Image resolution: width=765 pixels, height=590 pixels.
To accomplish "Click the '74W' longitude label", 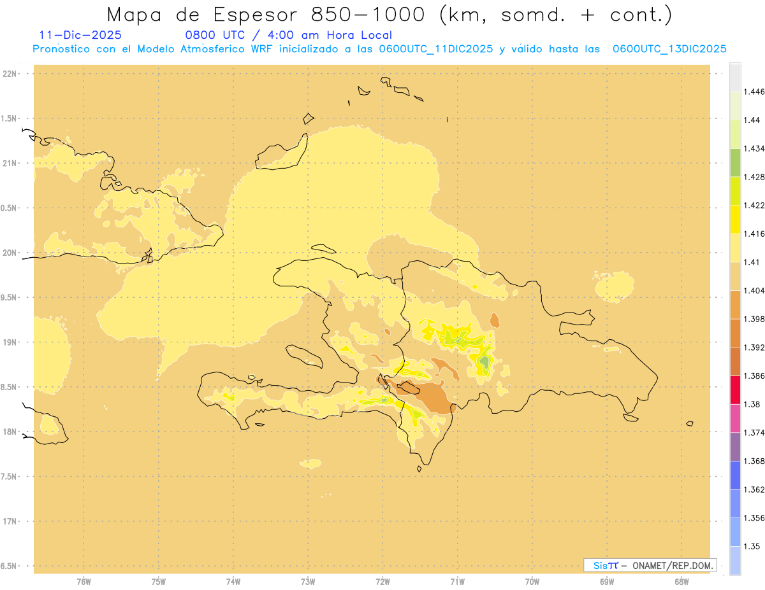I will click(x=233, y=581).
